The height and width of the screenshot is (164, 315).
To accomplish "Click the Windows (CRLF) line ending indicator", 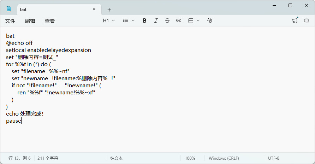I will (224, 158).
